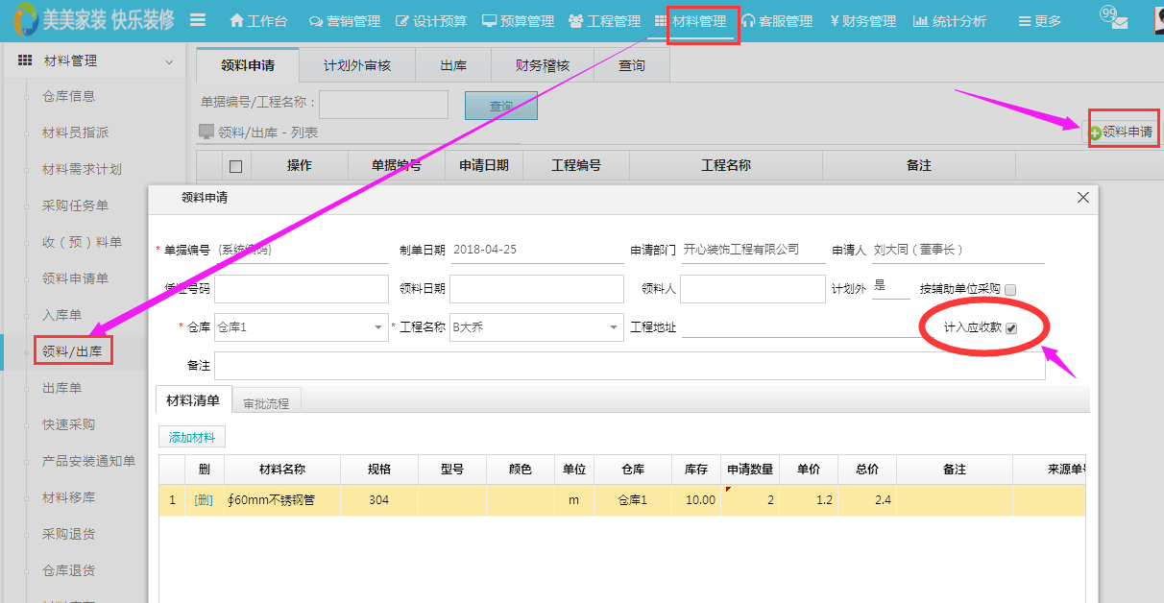Collapse the 材料管理 sidebar section
Screen dimensions: 1164x603
[169, 61]
